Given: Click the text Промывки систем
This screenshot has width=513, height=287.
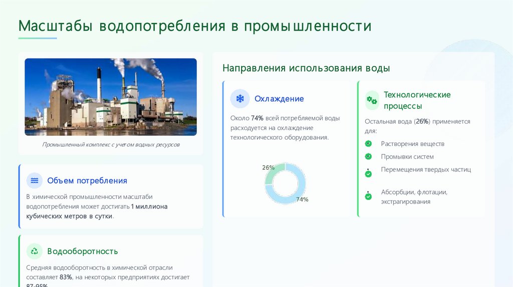Looking at the screenshot, I should [407, 156].
